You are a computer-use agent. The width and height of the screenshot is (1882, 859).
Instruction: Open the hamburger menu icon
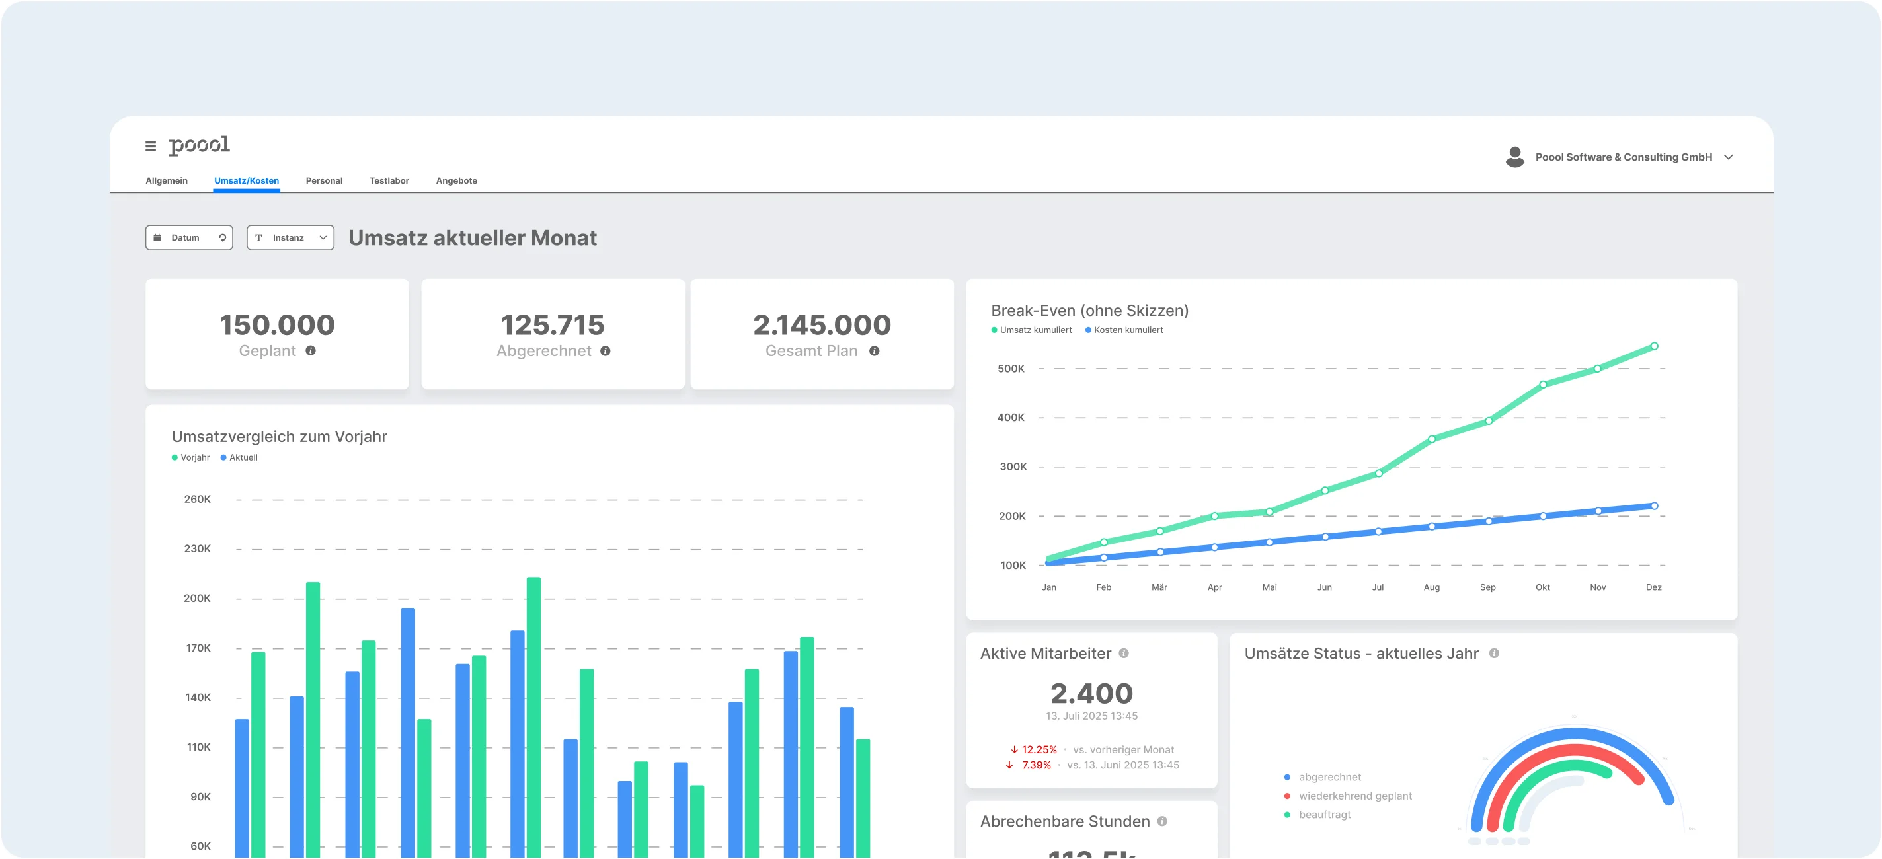point(151,146)
